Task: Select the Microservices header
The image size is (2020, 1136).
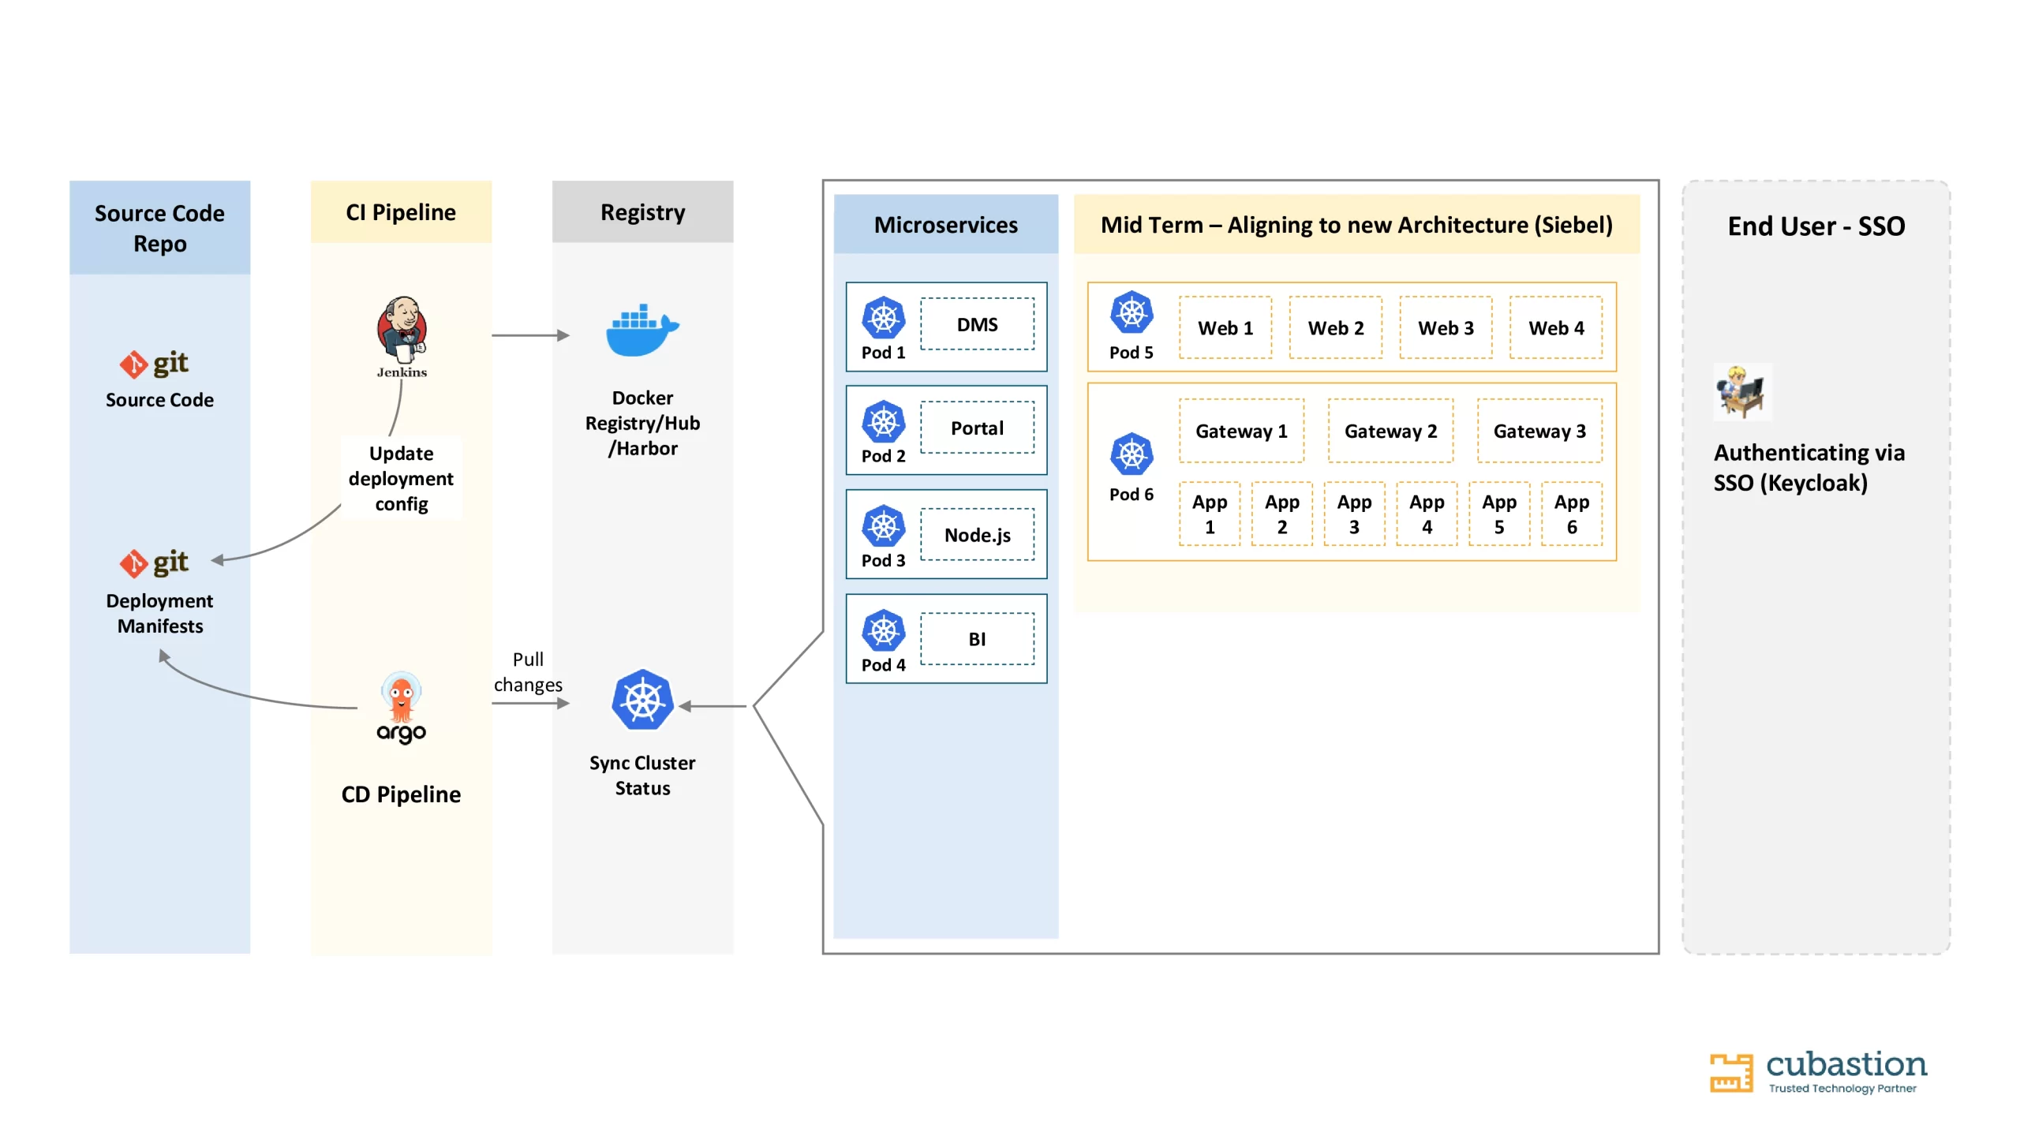Action: 945,224
